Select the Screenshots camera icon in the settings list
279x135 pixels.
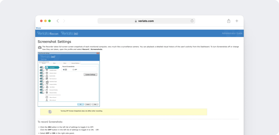47,67
